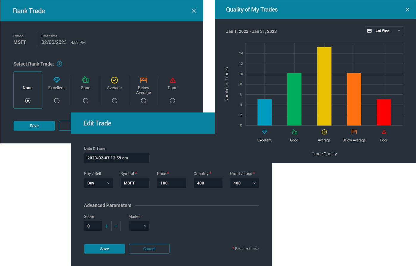Click the calendar icon in Last Week selector
Viewport: 416px width, 266px height.
click(369, 31)
